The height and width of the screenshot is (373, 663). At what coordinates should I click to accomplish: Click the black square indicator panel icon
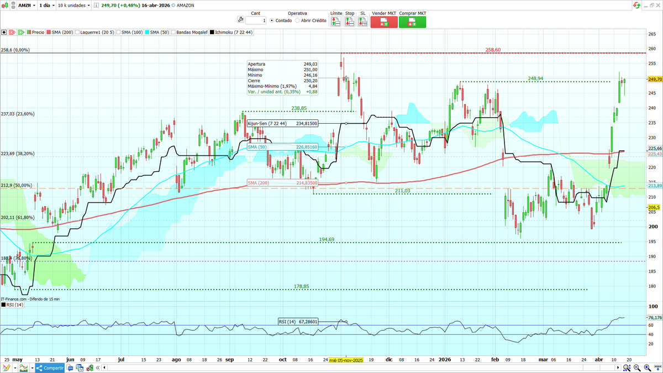3,33
